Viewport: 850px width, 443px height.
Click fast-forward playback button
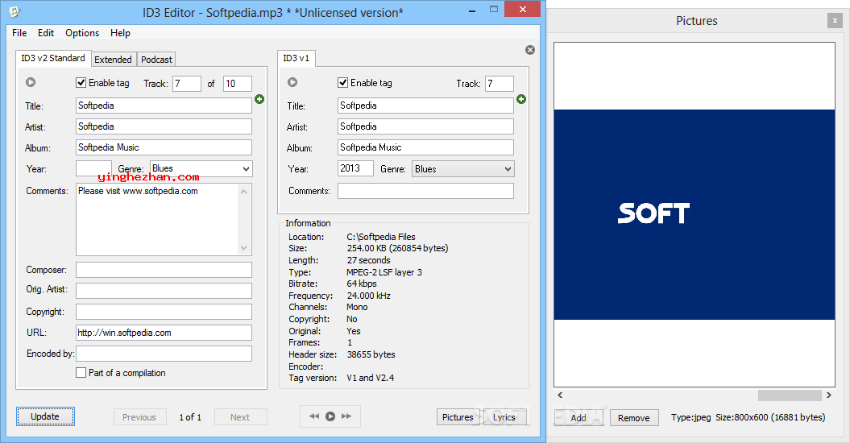coord(346,416)
